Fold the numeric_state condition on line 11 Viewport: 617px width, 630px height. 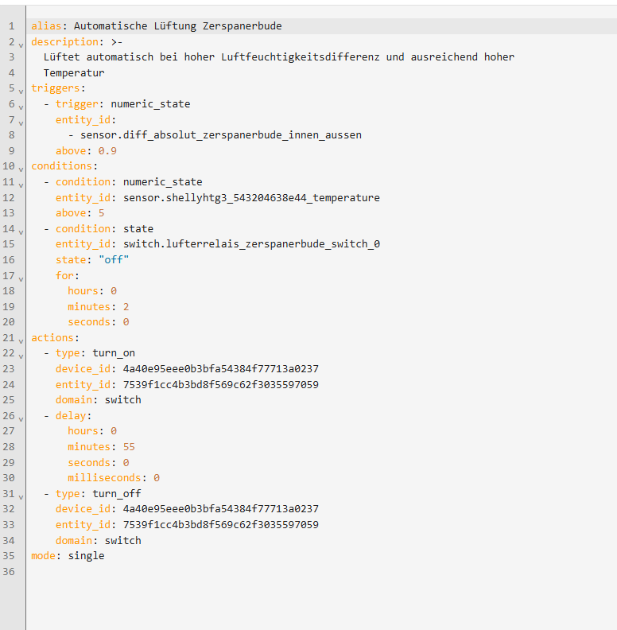coord(21,184)
